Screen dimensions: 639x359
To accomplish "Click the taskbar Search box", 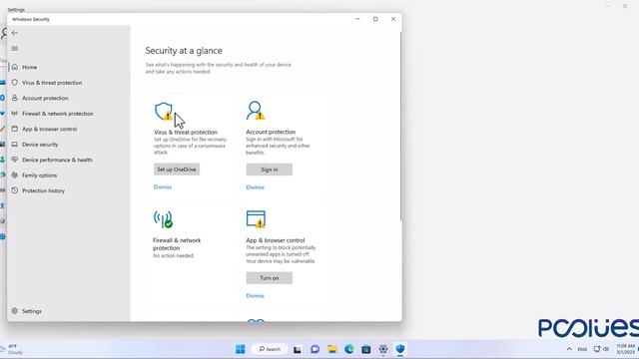I will 270,349.
